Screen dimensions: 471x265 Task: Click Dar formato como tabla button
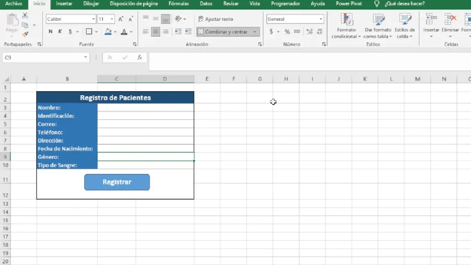pos(378,26)
